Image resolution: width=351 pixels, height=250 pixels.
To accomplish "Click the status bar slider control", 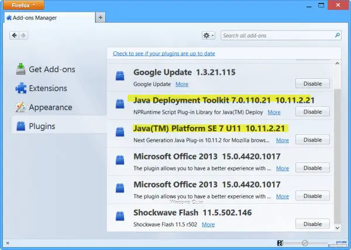I will pyautogui.click(x=305, y=243).
